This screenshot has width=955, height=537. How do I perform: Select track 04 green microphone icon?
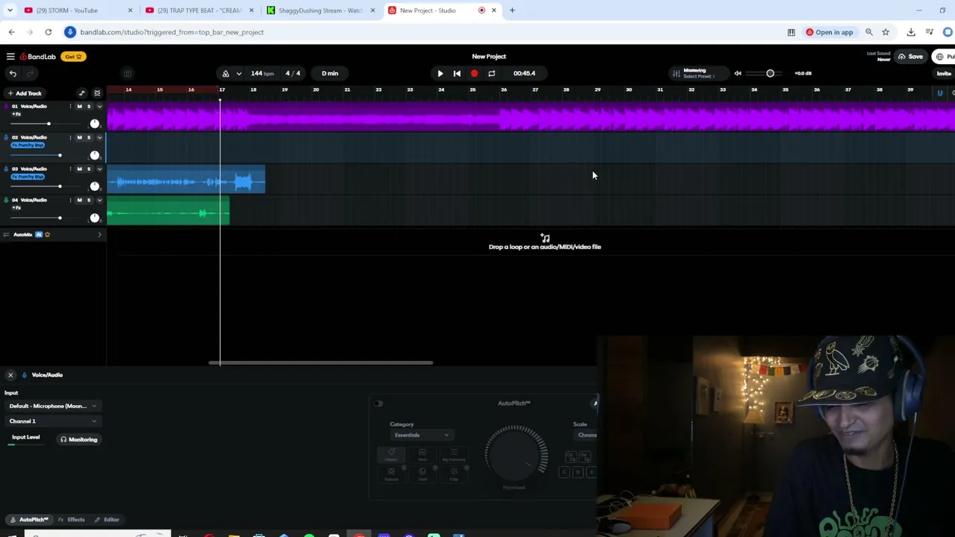(7, 201)
